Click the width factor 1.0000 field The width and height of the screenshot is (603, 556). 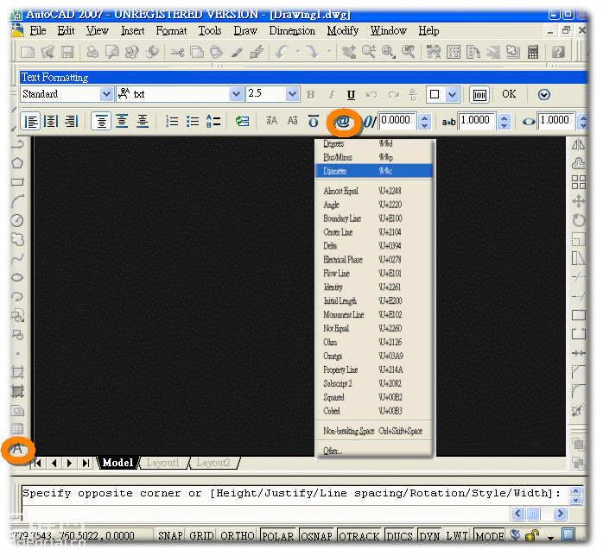pyautogui.click(x=556, y=121)
